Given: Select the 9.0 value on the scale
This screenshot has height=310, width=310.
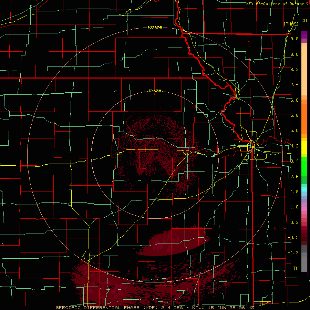Looking at the screenshot, I should coord(294,54).
